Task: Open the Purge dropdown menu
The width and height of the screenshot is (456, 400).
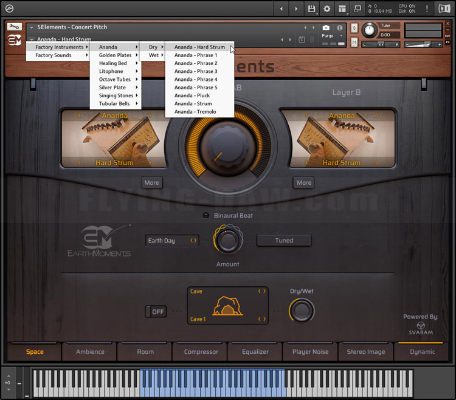Action: click(333, 36)
